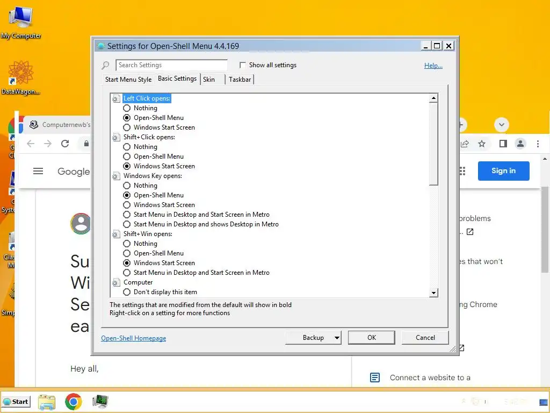The height and width of the screenshot is (413, 550).
Task: Switch to the Taskbar tab
Action: [240, 80]
